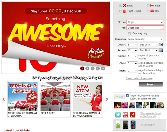Open the Depart day dropdown
The width and height of the screenshot is (167, 132).
click(x=132, y=45)
